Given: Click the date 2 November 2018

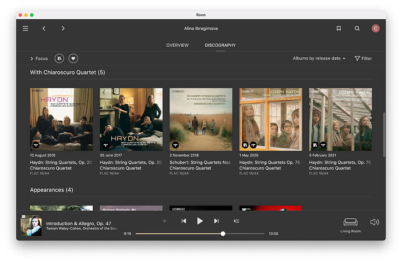Looking at the screenshot, I should click(x=184, y=155).
